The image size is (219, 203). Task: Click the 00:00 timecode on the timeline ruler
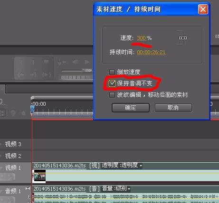[39, 104]
